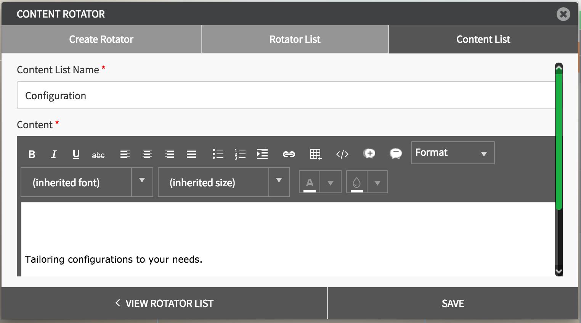581x323 pixels.
Task: Insert a numbered list
Action: 240,154
